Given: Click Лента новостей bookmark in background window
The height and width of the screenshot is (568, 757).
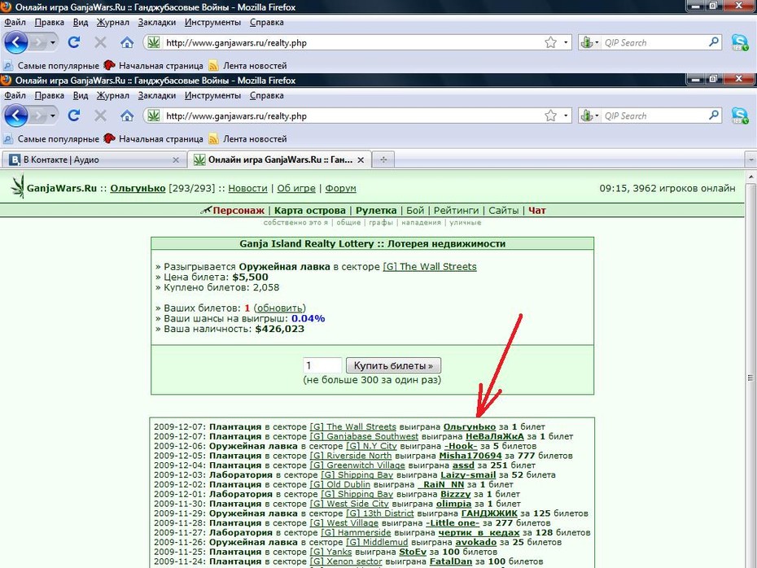Looking at the screenshot, I should pos(247,66).
